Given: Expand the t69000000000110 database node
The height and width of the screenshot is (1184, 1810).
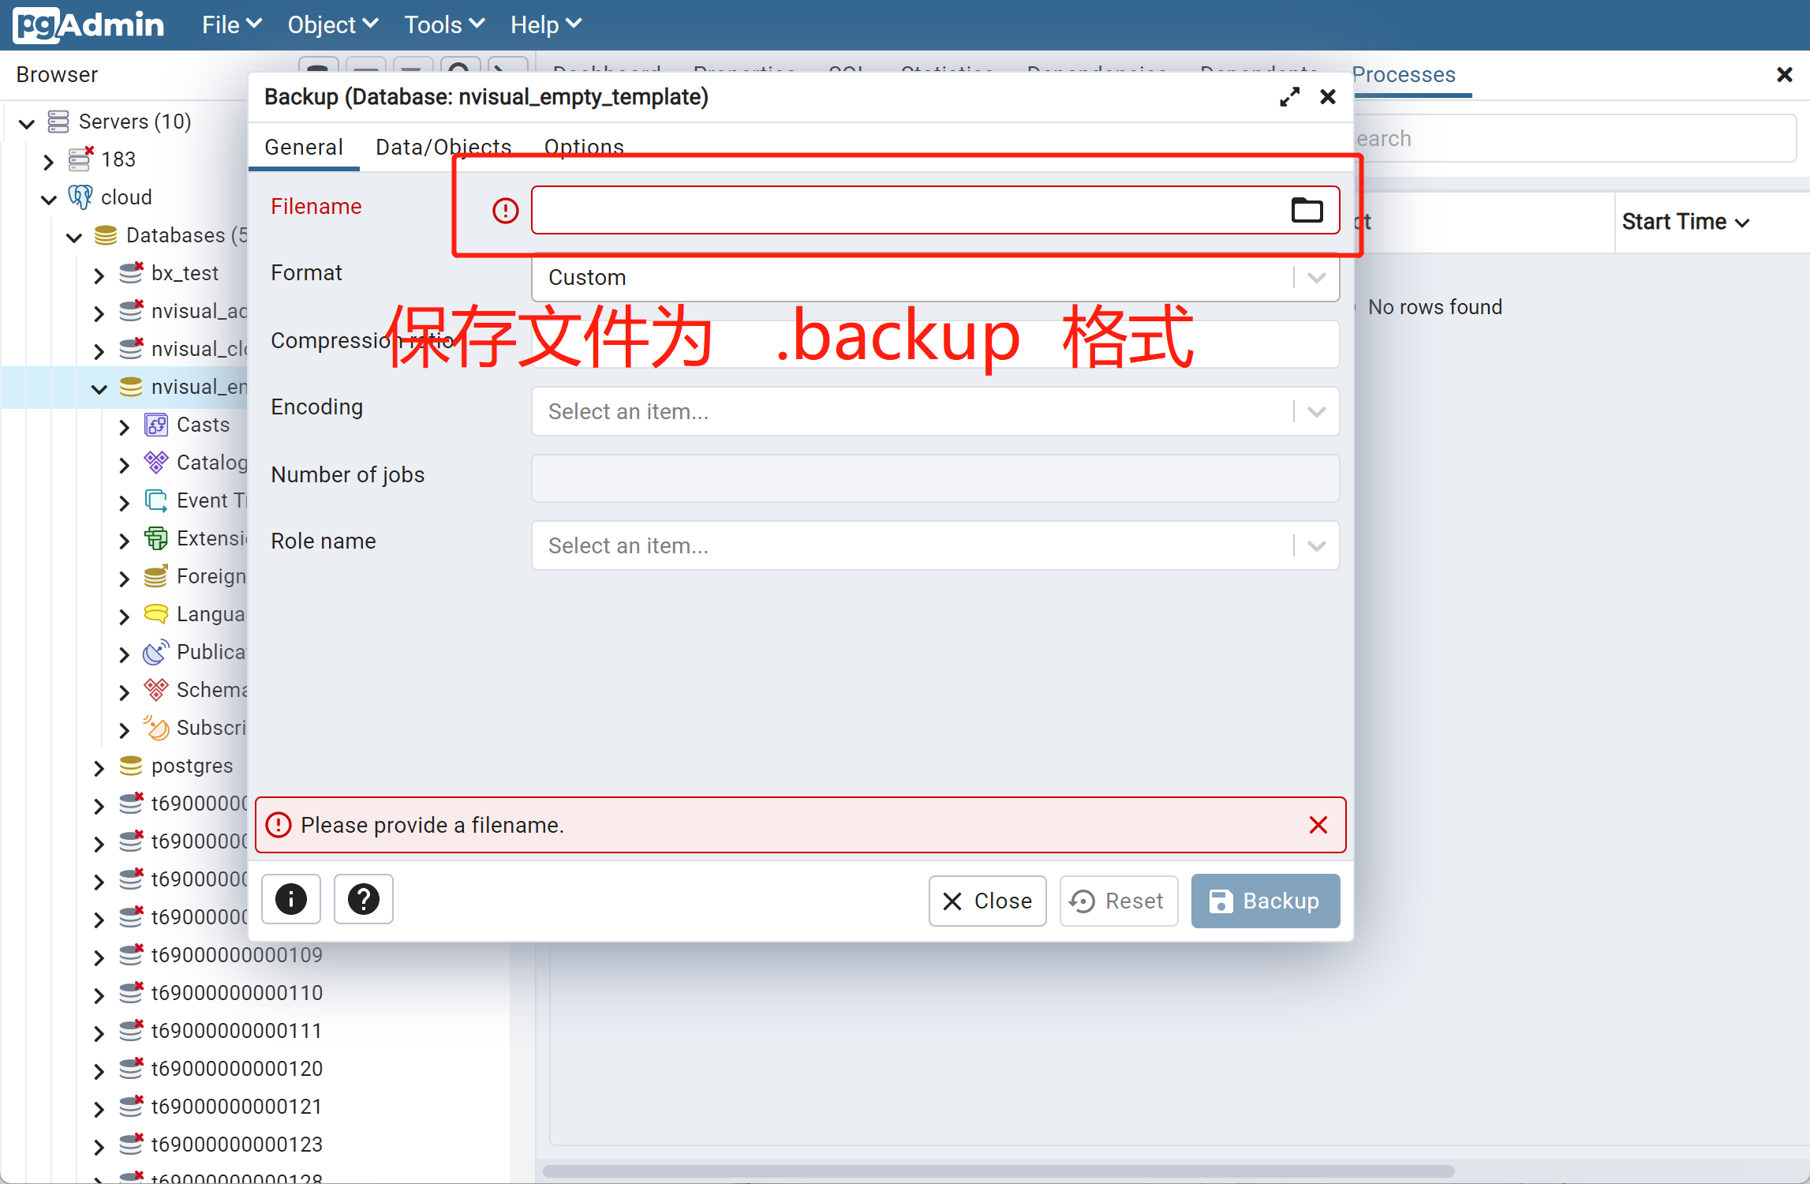Looking at the screenshot, I should point(99,995).
